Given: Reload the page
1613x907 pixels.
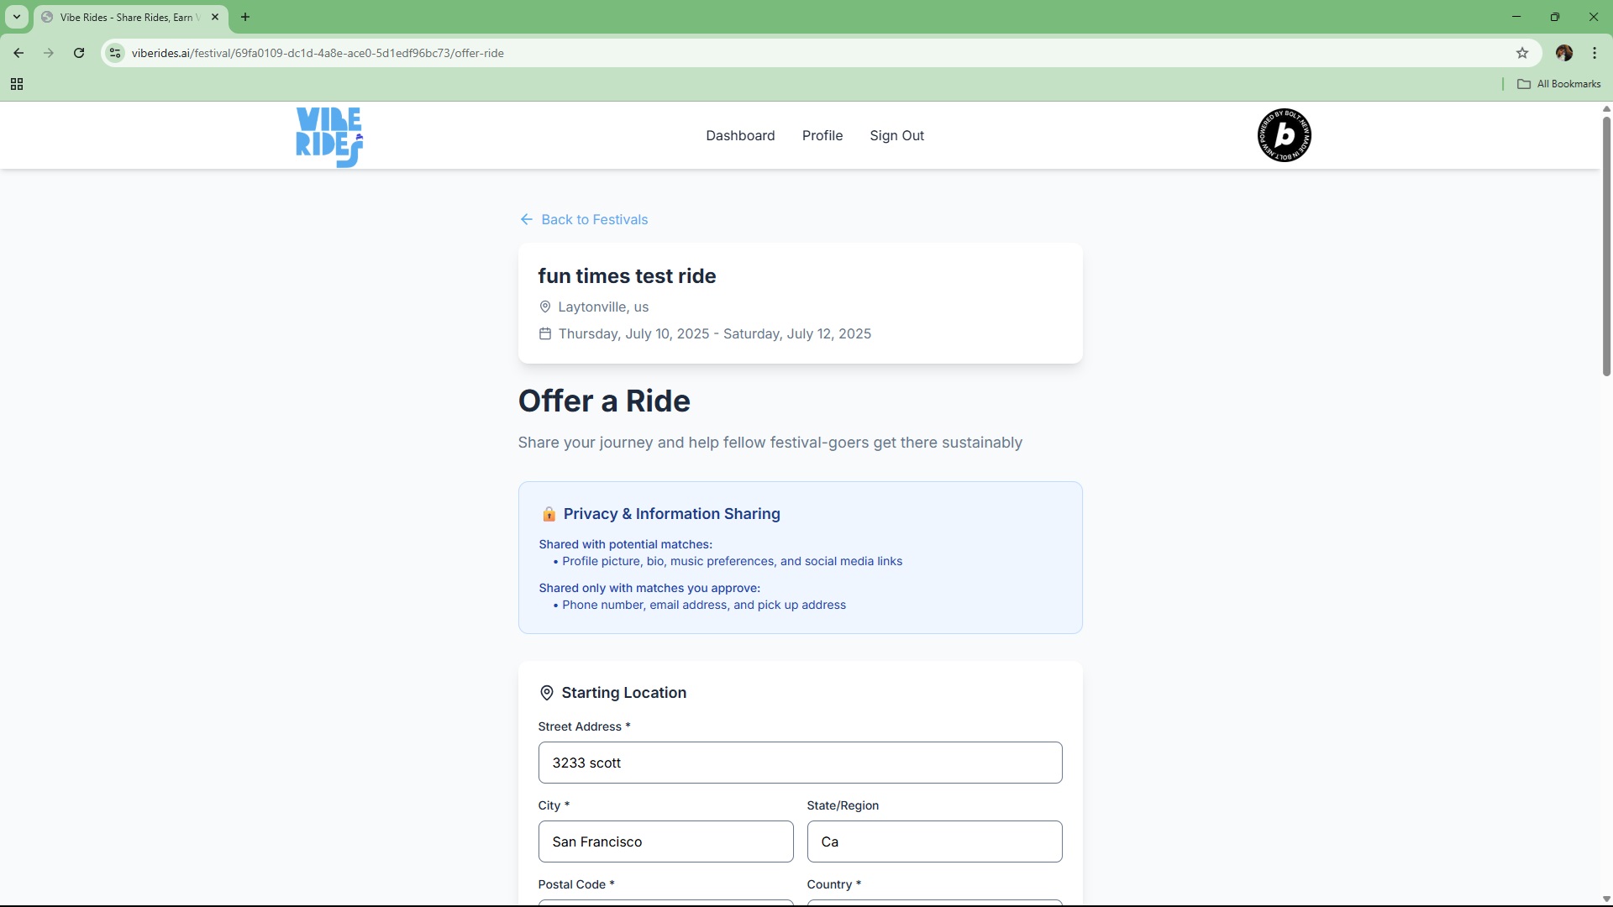Looking at the screenshot, I should (79, 53).
